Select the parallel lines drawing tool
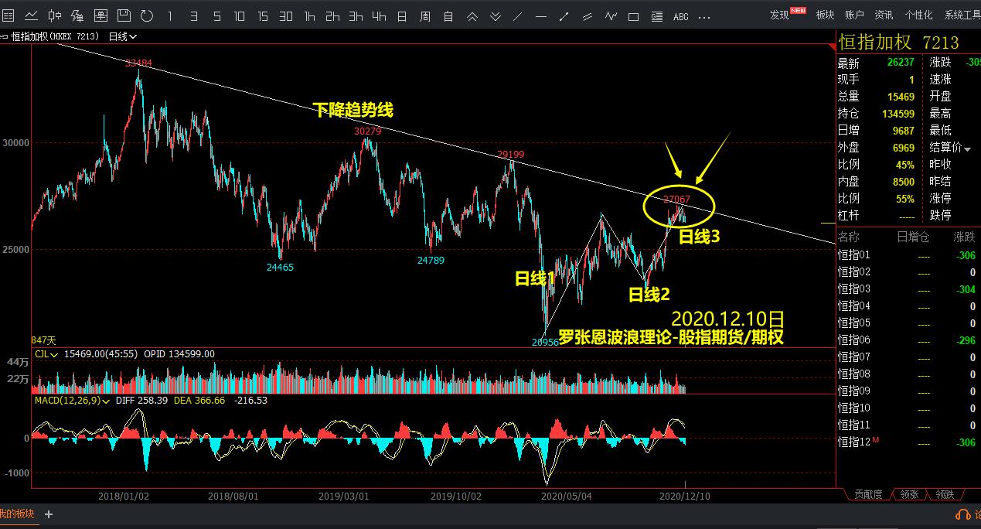981x529 pixels. coord(588,15)
